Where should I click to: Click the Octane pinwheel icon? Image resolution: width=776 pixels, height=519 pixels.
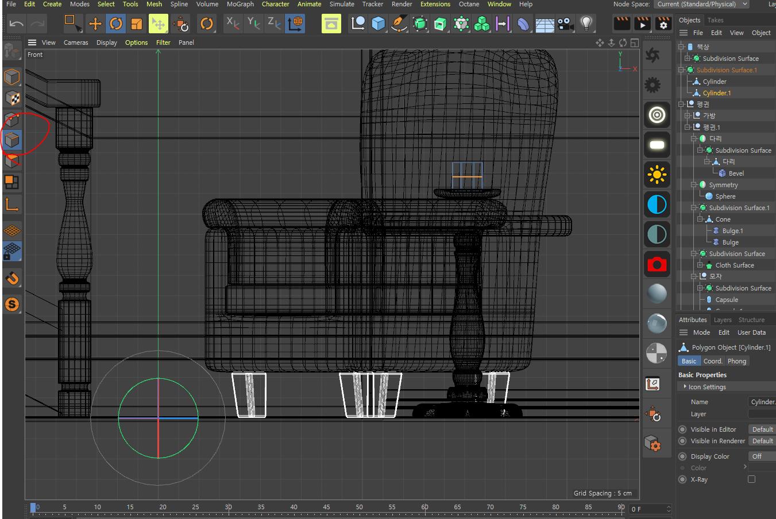click(653, 55)
